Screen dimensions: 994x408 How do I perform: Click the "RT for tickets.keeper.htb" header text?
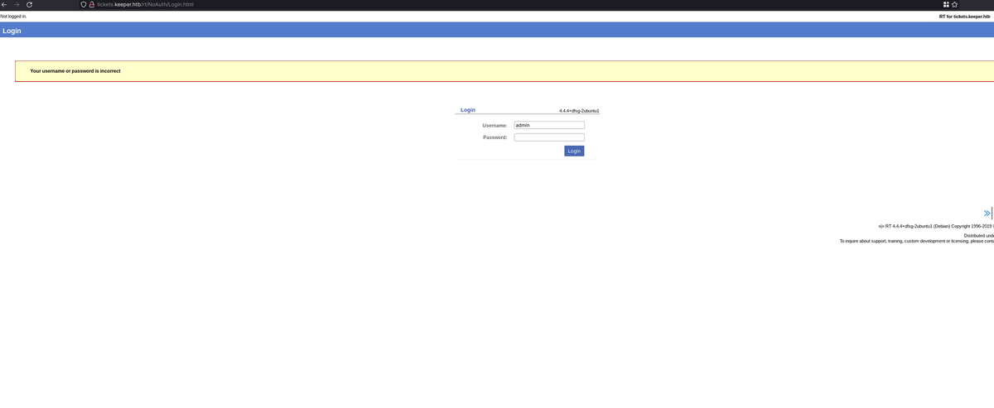(x=965, y=16)
